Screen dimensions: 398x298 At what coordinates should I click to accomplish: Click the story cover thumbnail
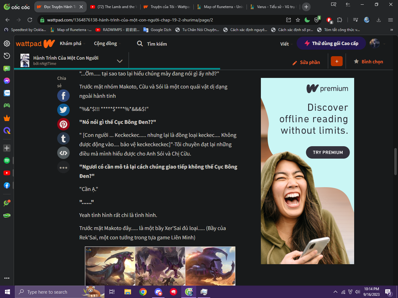[x=25, y=60]
